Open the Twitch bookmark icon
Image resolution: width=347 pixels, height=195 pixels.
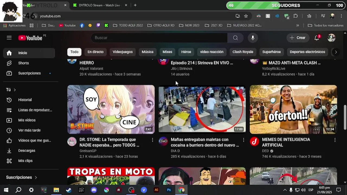pyautogui.click(x=98, y=25)
